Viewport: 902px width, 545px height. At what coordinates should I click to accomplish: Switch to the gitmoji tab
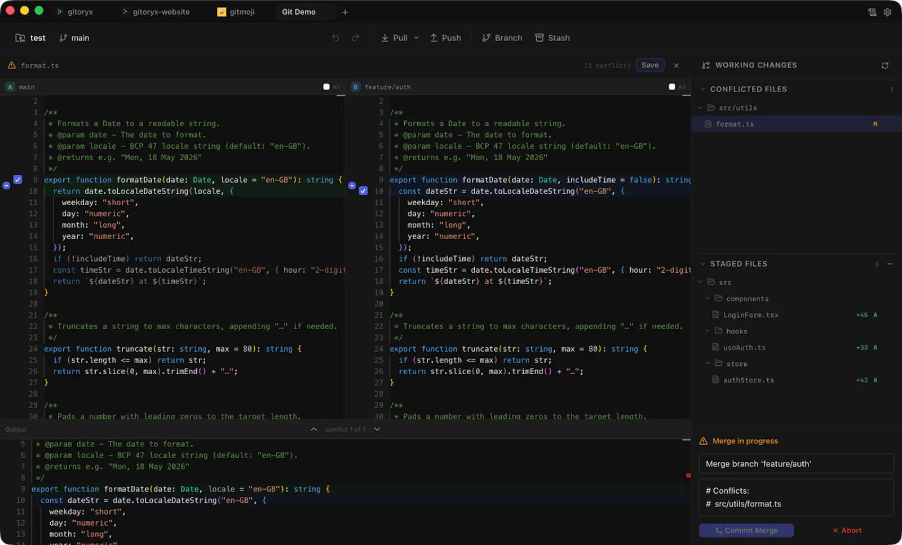click(236, 12)
